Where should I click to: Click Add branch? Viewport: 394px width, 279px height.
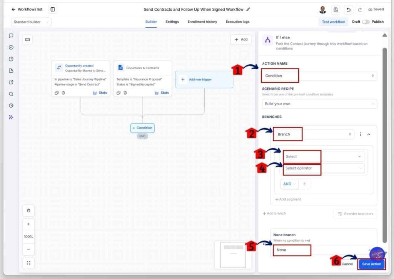(x=274, y=214)
